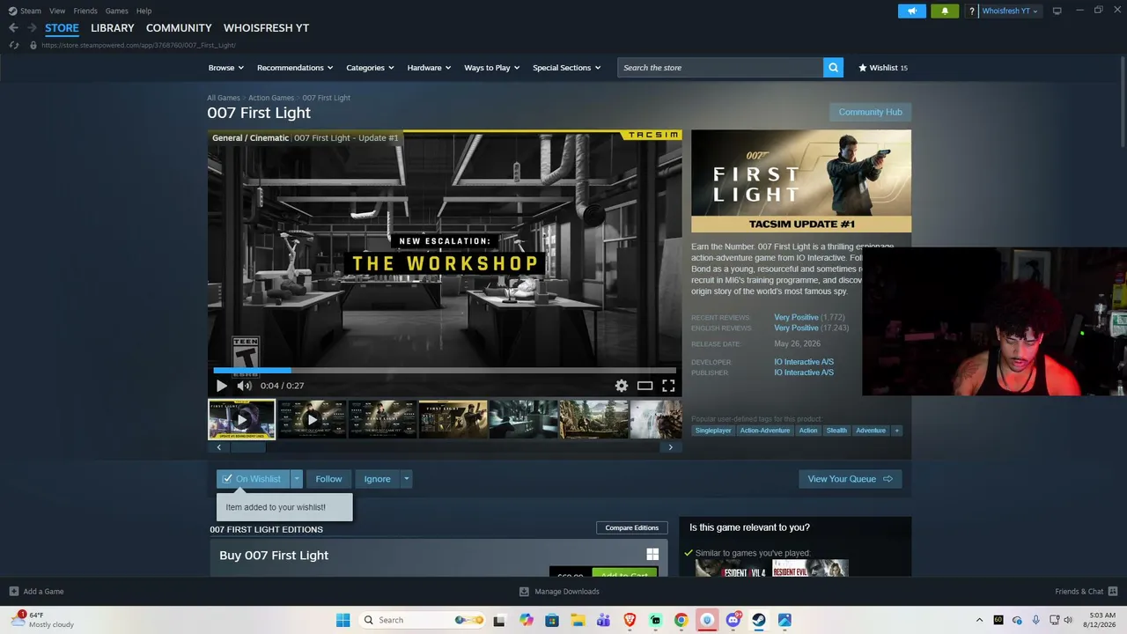This screenshot has width=1127, height=634.
Task: Click the question mark help icon
Action: (x=972, y=11)
